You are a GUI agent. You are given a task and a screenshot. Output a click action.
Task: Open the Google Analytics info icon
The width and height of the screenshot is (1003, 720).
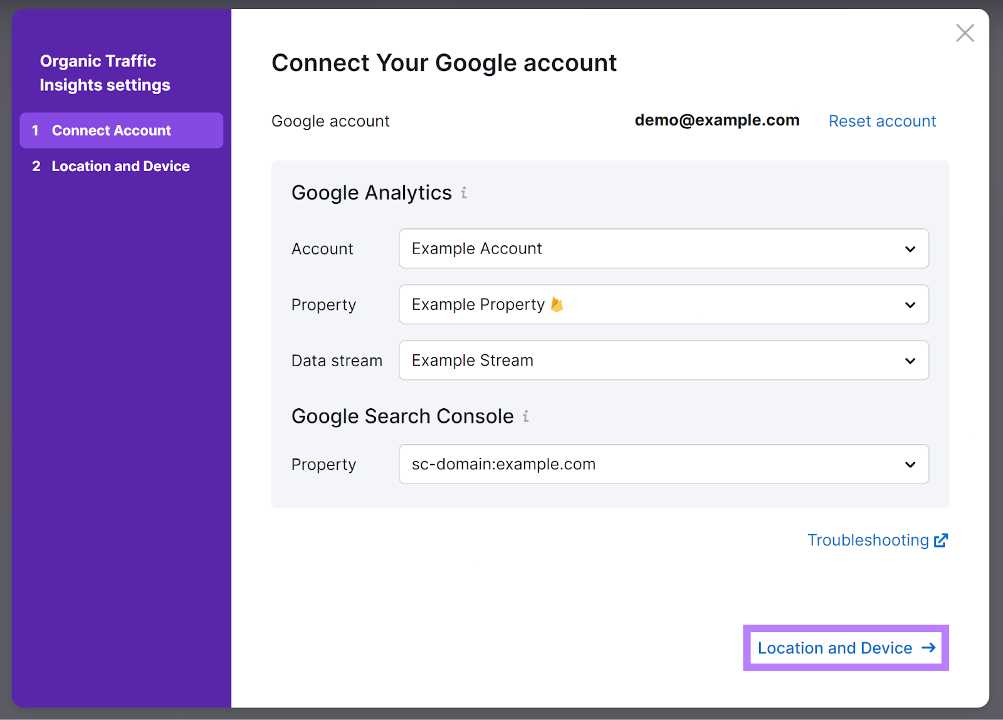click(464, 193)
